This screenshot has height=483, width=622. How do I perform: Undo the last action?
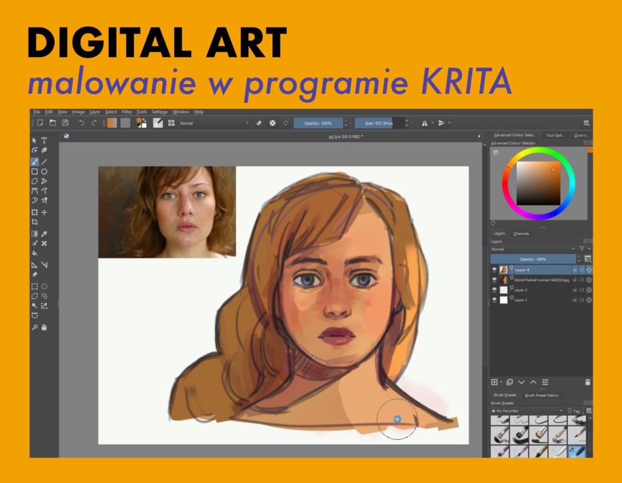pos(81,123)
